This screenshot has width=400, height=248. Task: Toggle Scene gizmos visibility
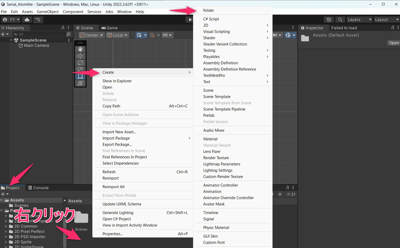(x=288, y=35)
